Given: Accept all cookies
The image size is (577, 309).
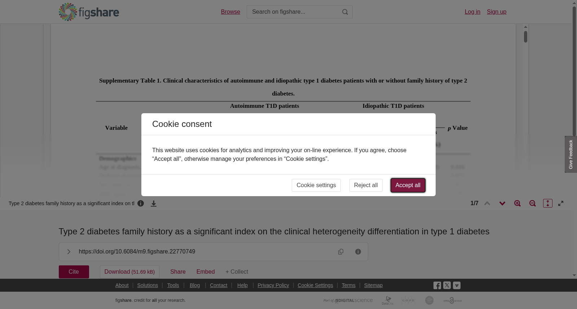Looking at the screenshot, I should (408, 185).
